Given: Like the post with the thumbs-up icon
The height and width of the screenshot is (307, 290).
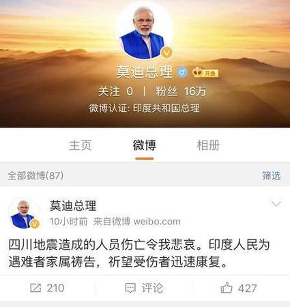Looking at the screenshot, I should 227,288.
